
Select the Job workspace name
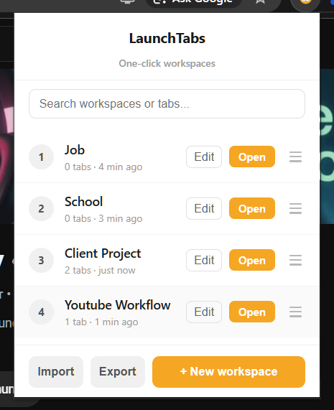click(75, 150)
